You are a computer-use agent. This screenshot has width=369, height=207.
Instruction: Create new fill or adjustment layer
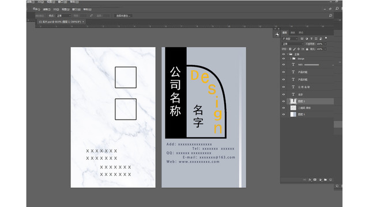click(321, 180)
